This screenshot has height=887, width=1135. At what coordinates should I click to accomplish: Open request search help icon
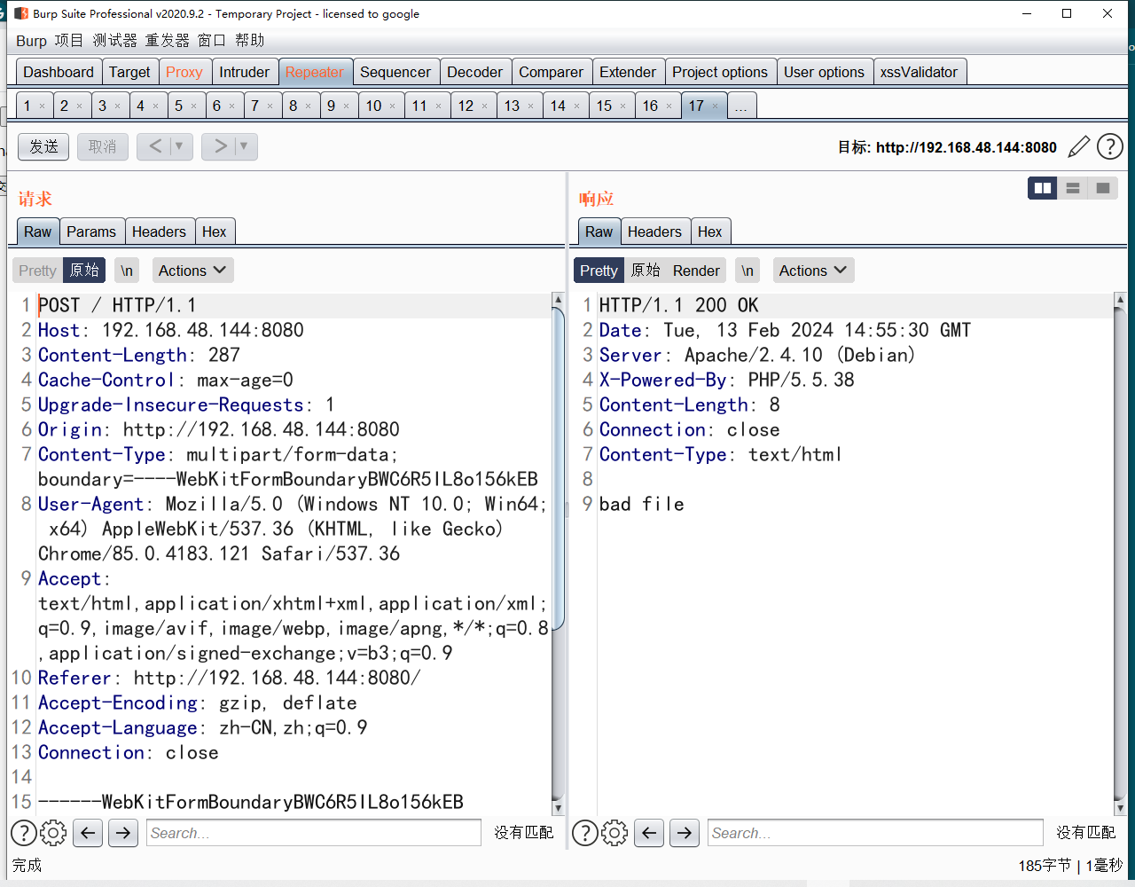pyautogui.click(x=24, y=833)
